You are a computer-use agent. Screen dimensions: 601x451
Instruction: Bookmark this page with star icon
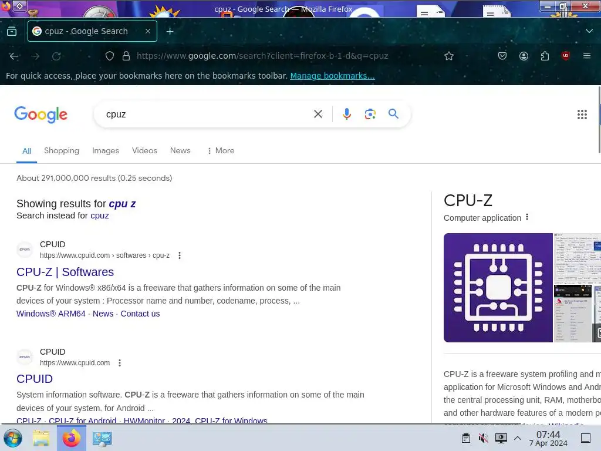click(449, 56)
